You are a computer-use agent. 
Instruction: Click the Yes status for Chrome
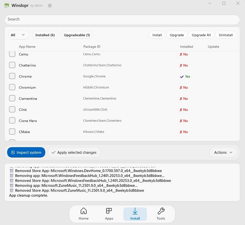pyautogui.click(x=187, y=76)
